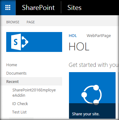The image size is (119, 120).
Task: Open SharePoint2016EmployeeAddin recent item
Action: [34, 93]
